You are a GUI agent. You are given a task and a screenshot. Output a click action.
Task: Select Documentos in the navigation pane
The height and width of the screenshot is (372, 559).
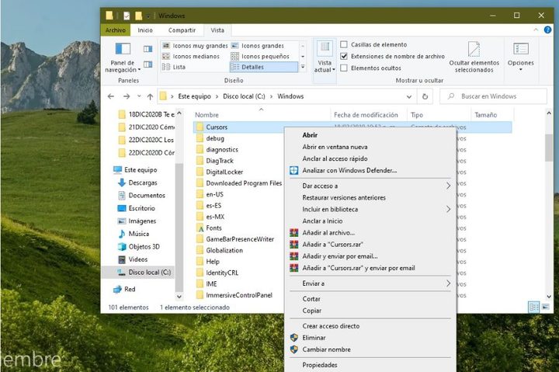click(141, 196)
